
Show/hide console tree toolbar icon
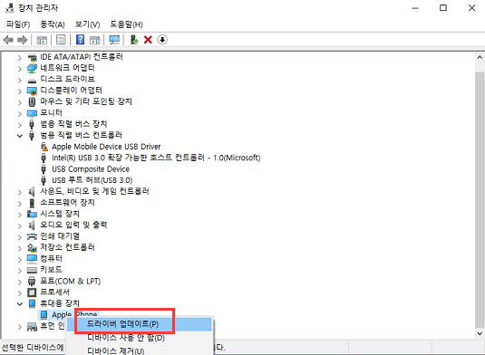click(x=42, y=40)
